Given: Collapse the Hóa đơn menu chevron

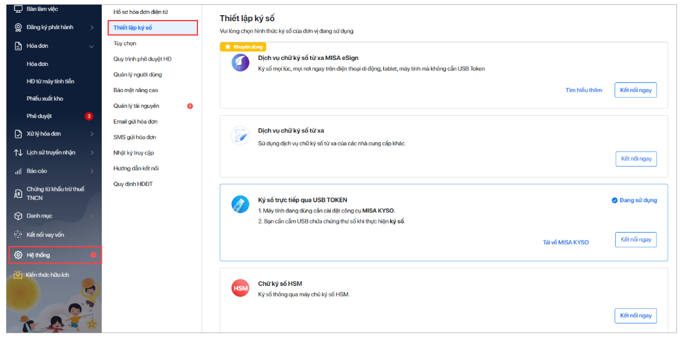Looking at the screenshot, I should (x=91, y=46).
